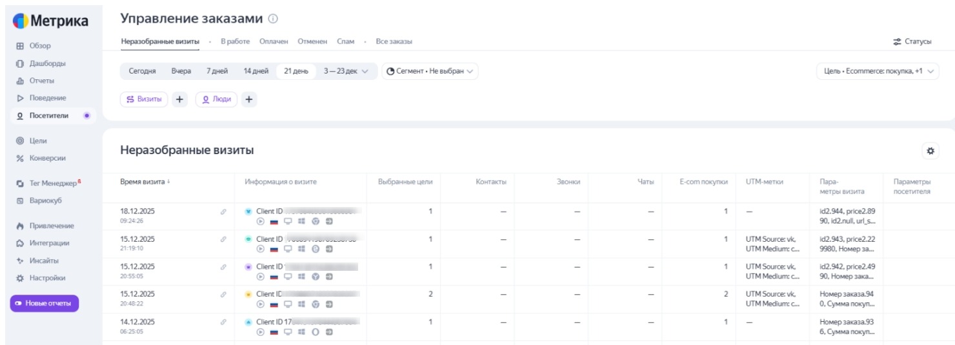Open the info icon beside Управление заказами
The height and width of the screenshot is (345, 955).
(x=273, y=19)
